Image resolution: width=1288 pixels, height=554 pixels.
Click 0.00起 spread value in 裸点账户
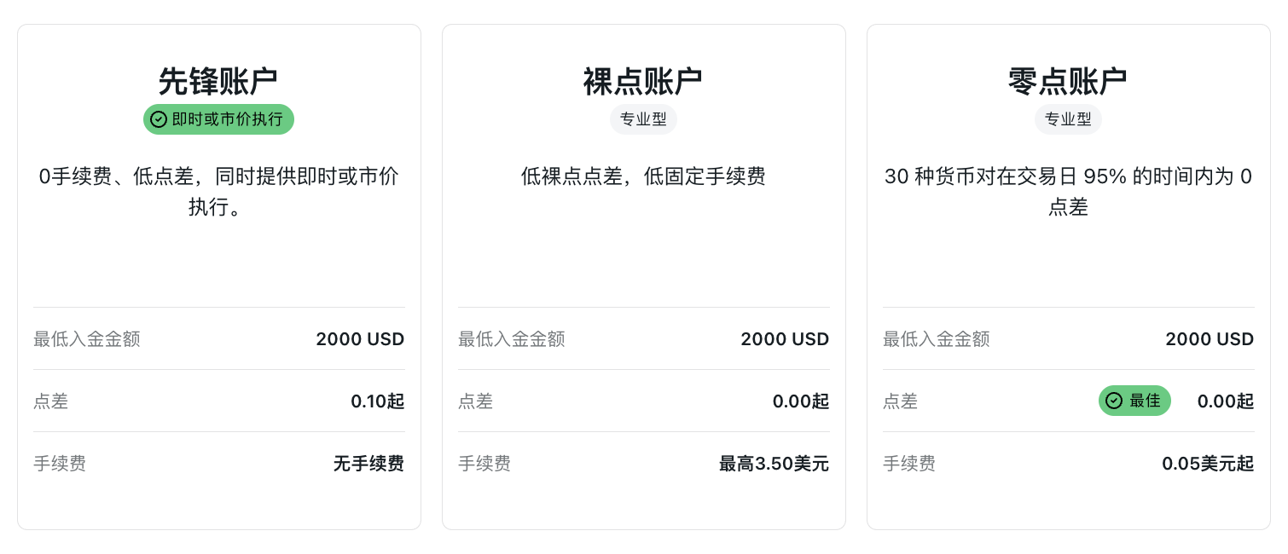coord(801,401)
